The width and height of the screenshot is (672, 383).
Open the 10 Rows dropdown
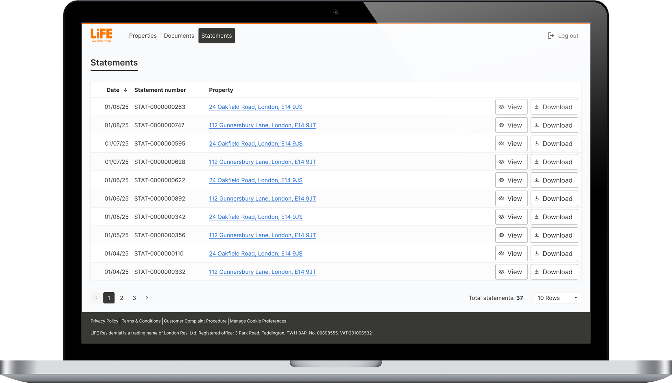tap(557, 298)
